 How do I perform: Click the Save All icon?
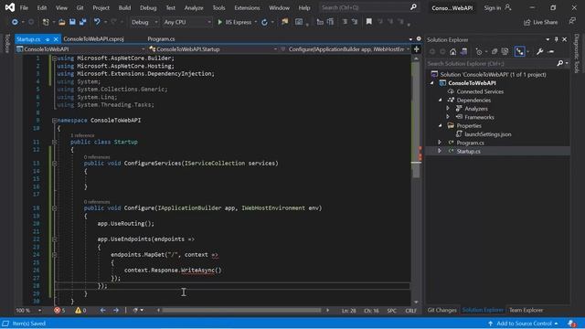pos(82,22)
